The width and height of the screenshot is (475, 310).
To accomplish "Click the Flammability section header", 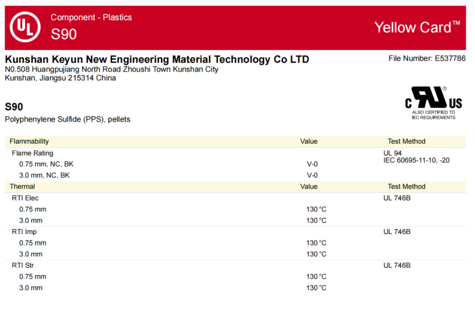I will tap(29, 141).
